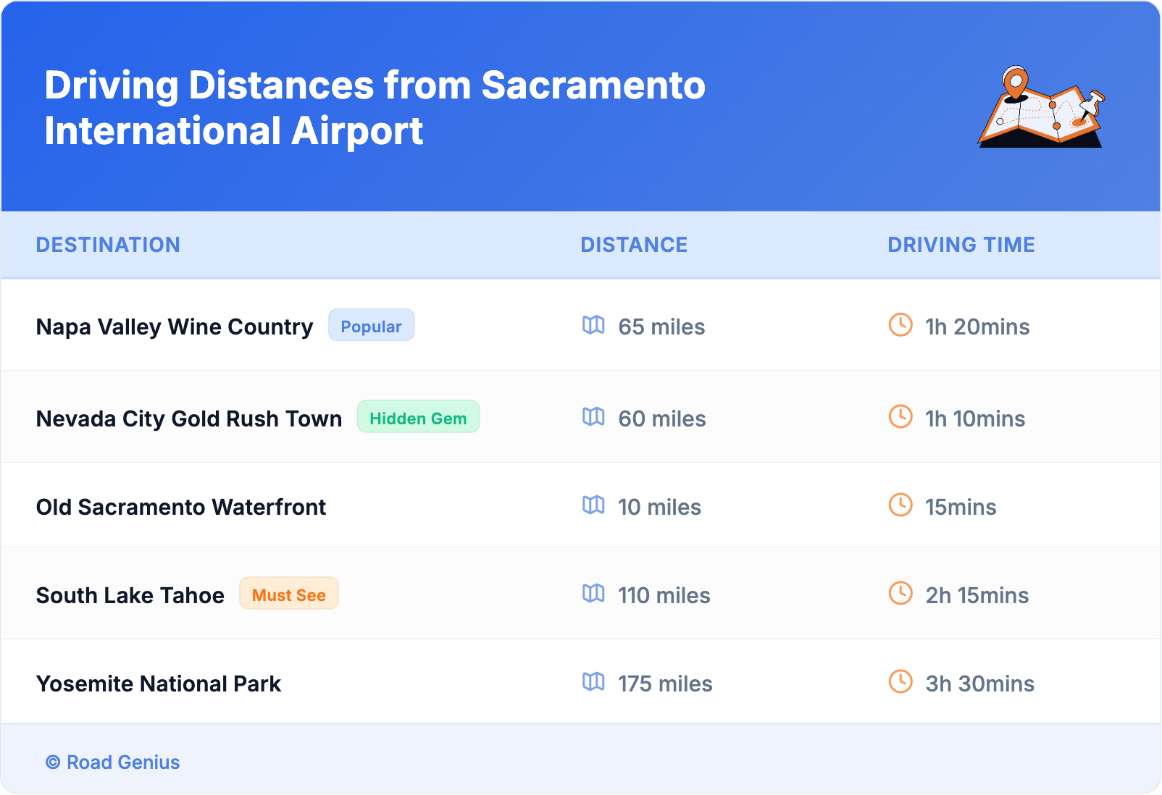Select the Napa Valley Wine Country row title
This screenshot has width=1162, height=795.
[x=175, y=327]
